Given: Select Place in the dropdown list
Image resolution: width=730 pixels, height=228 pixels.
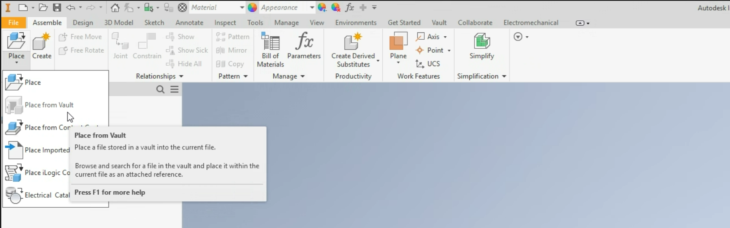Looking at the screenshot, I should click(55, 82).
